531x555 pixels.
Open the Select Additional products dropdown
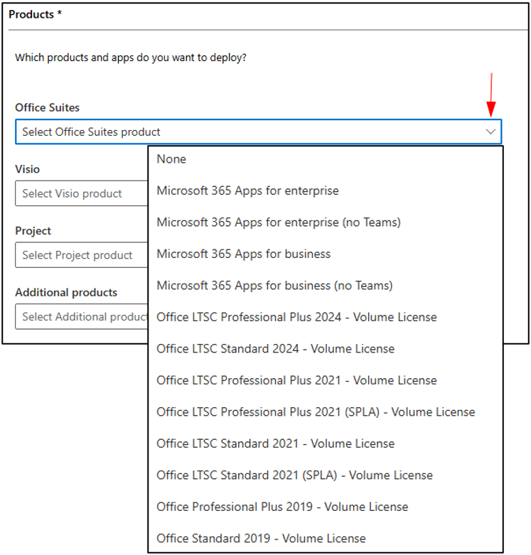(82, 316)
